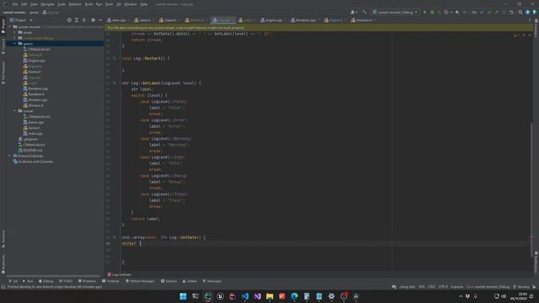Click Collapse All in Project panel
This screenshot has height=303, width=539.
84,20
